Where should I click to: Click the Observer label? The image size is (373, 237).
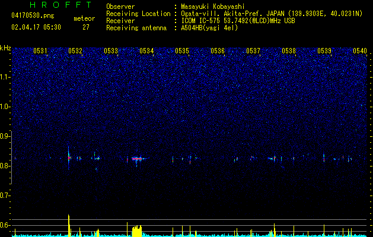120,7
